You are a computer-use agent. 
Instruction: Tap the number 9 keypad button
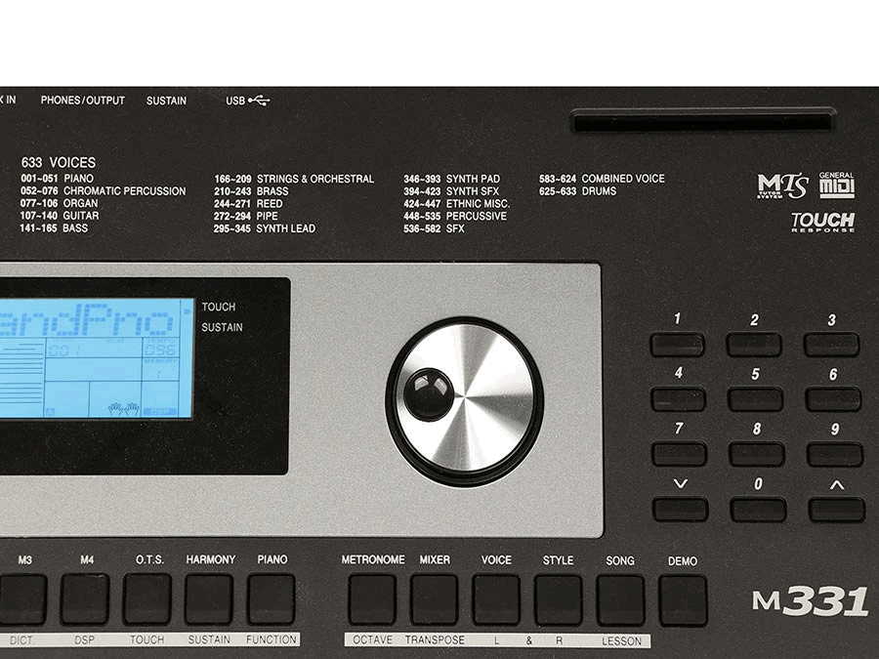click(x=835, y=454)
